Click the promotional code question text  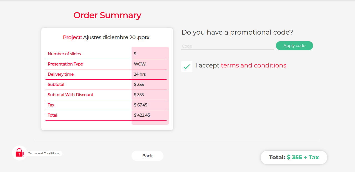coord(237,32)
